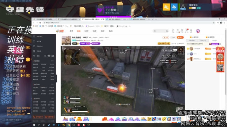The image size is (227, 127).
Task: Open ranking icon in dark sidebar
Action: coord(34,41)
